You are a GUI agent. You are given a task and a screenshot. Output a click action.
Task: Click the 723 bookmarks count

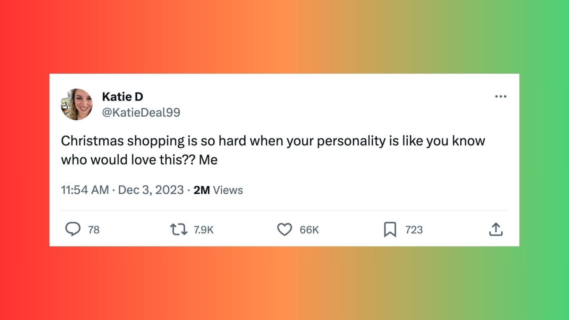point(414,230)
